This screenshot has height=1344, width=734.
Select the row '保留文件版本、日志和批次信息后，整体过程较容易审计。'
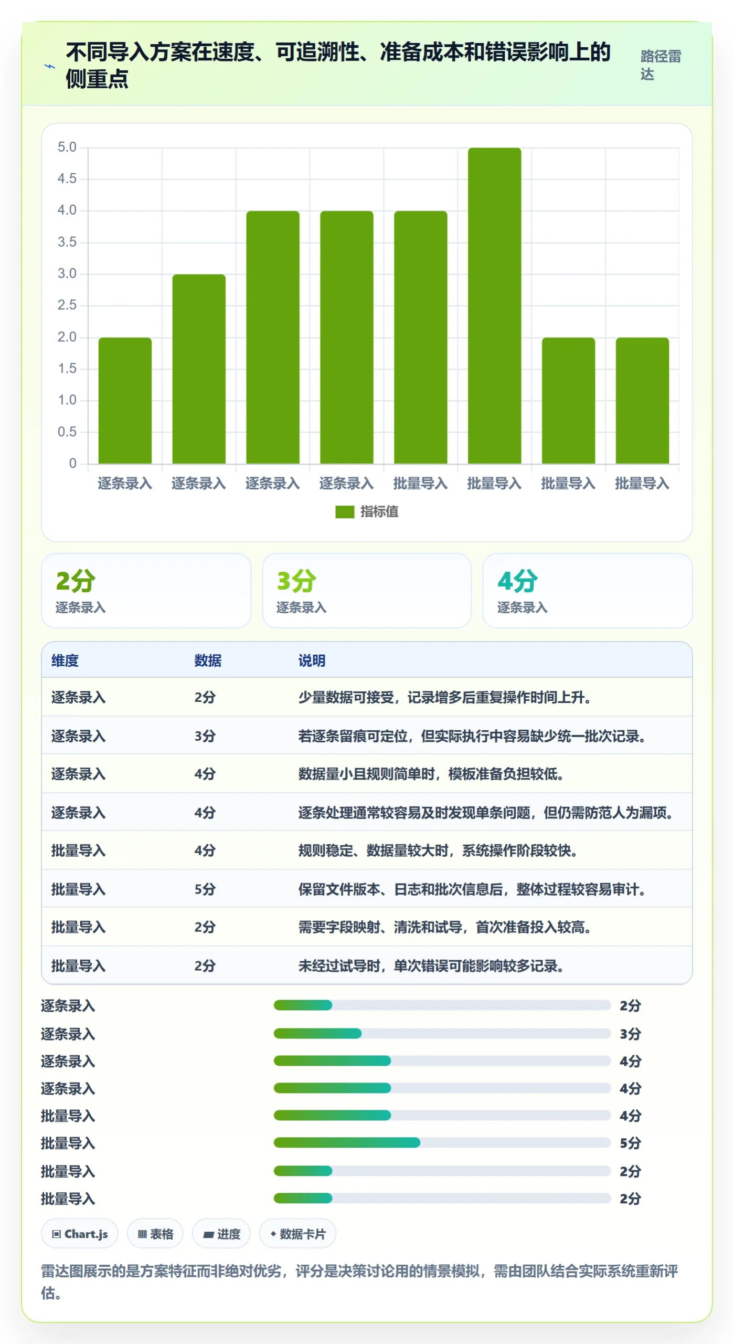coord(367,889)
